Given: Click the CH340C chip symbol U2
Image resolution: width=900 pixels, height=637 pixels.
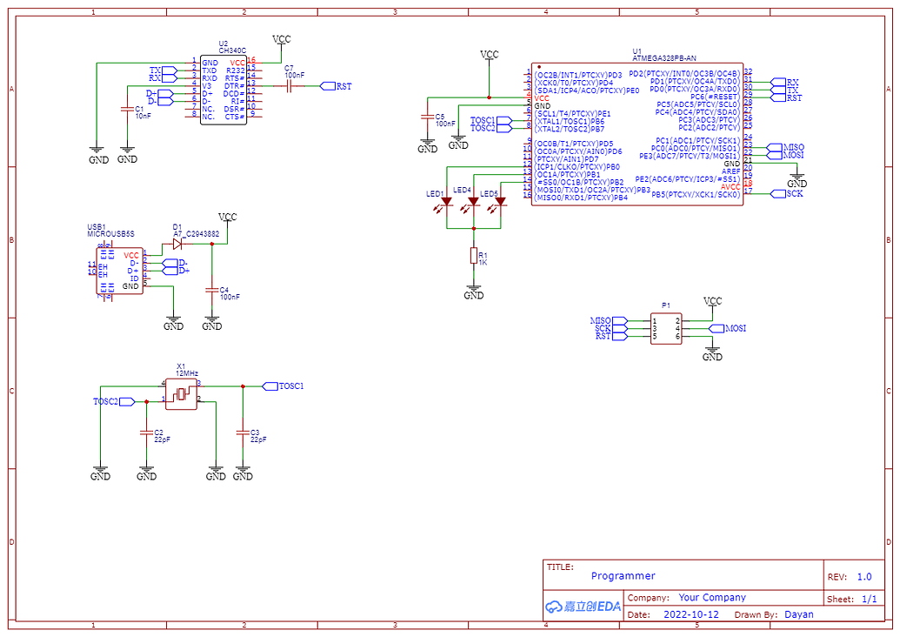Looking at the screenshot, I should [x=224, y=91].
